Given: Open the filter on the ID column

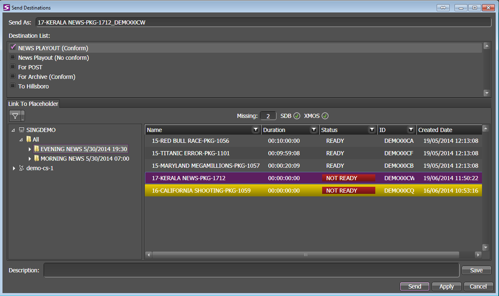Looking at the screenshot, I should click(411, 130).
